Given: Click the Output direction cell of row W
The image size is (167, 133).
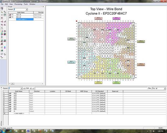Looking at the screenshot, I should 37,111.
